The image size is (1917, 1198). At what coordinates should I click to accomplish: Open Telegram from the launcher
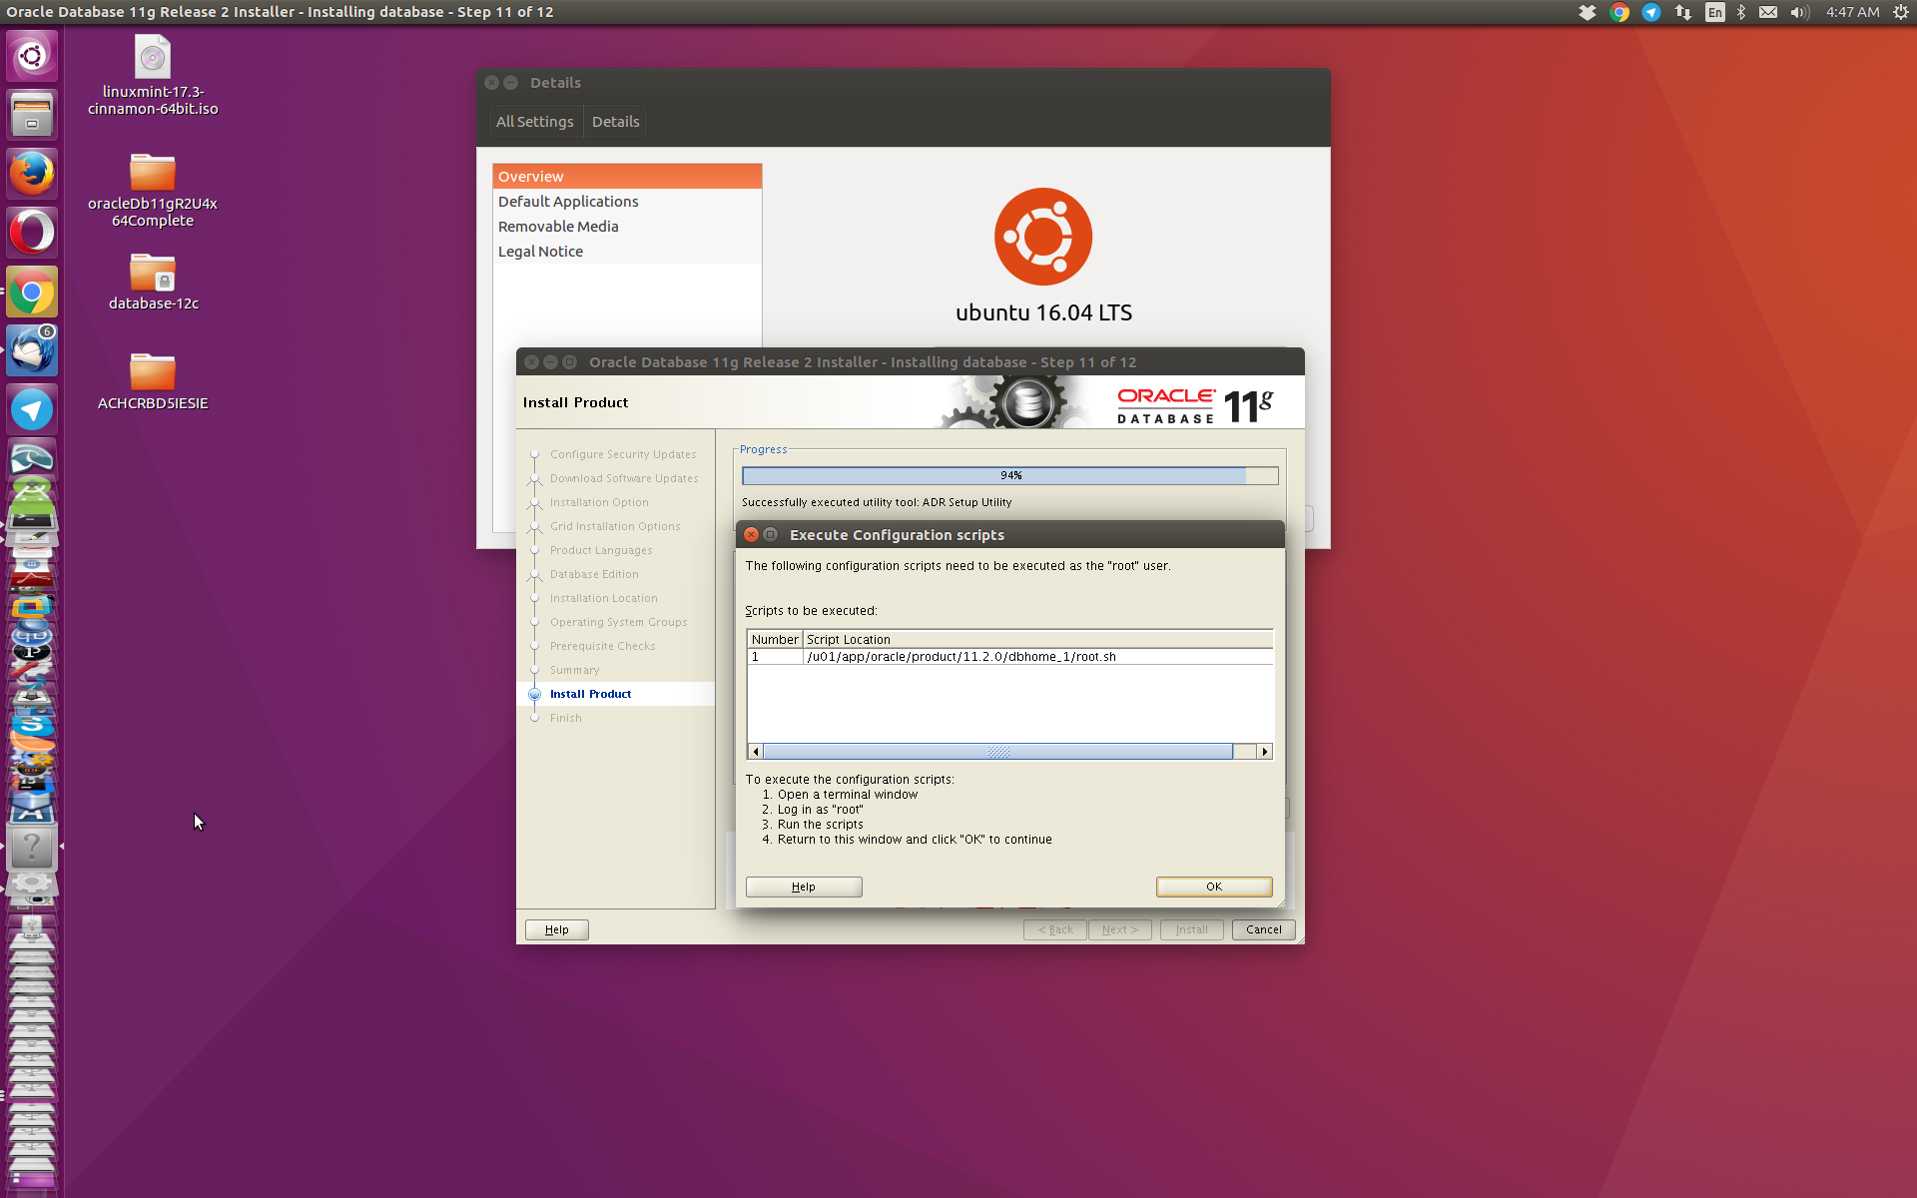32,409
